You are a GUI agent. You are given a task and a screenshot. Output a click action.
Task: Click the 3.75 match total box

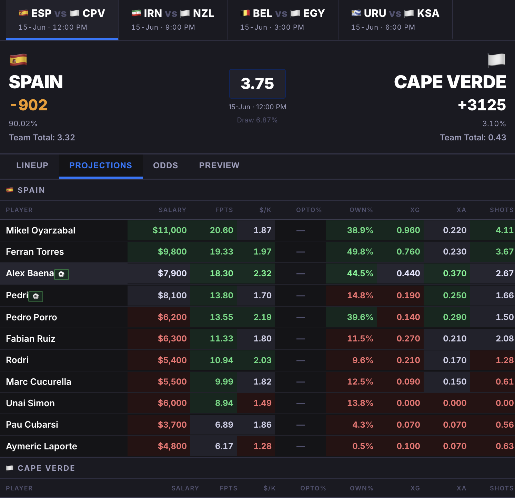coord(257,84)
